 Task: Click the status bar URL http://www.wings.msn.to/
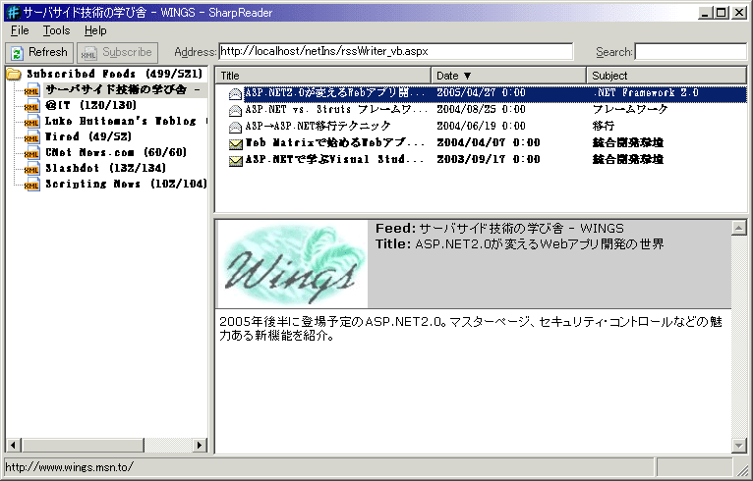[x=69, y=467]
